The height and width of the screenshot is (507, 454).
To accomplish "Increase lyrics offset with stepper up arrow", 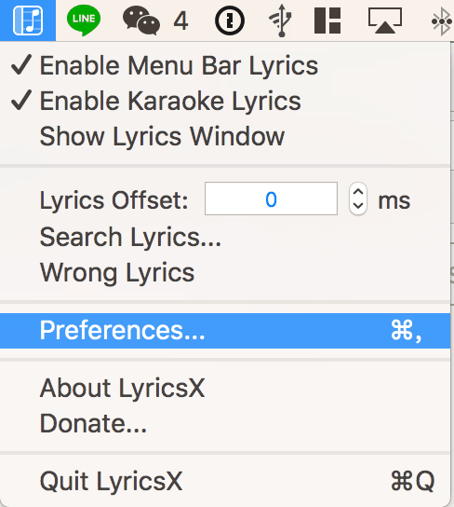I will tap(358, 192).
